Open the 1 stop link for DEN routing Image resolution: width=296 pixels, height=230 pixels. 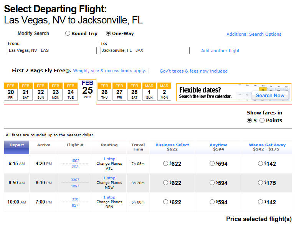click(109, 197)
